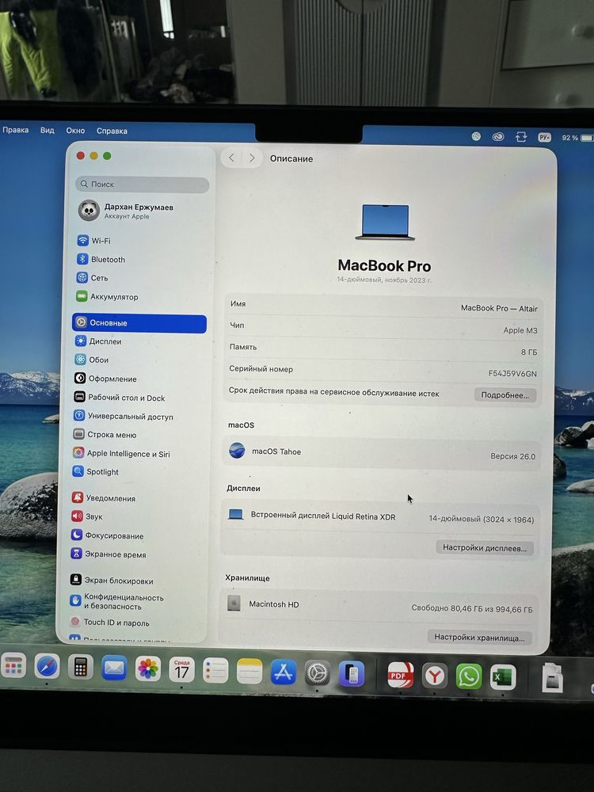
Task: Click the 8 ГБ memory value
Action: 529,352
